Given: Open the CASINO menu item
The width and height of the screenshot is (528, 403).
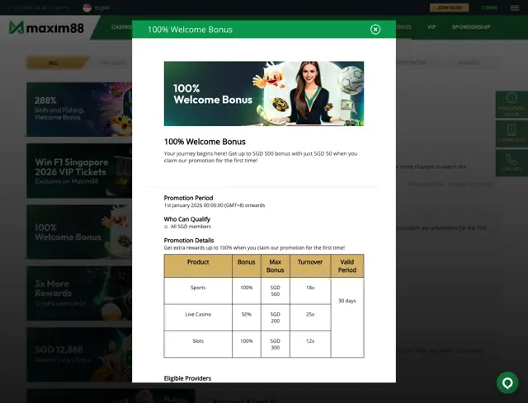Looking at the screenshot, I should click(x=121, y=27).
